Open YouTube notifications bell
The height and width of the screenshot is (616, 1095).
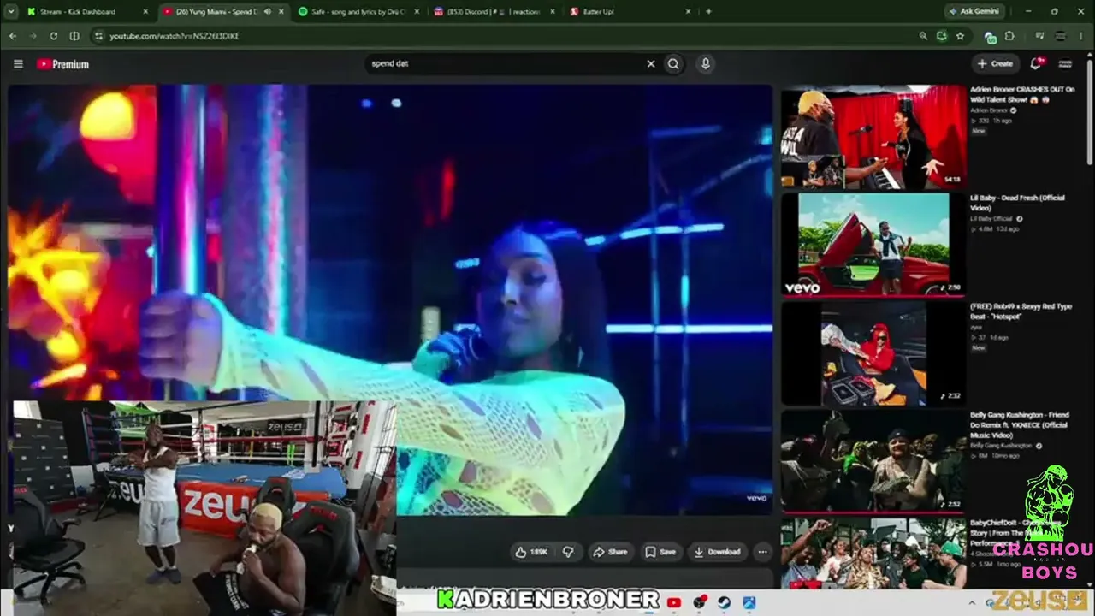[1037, 63]
